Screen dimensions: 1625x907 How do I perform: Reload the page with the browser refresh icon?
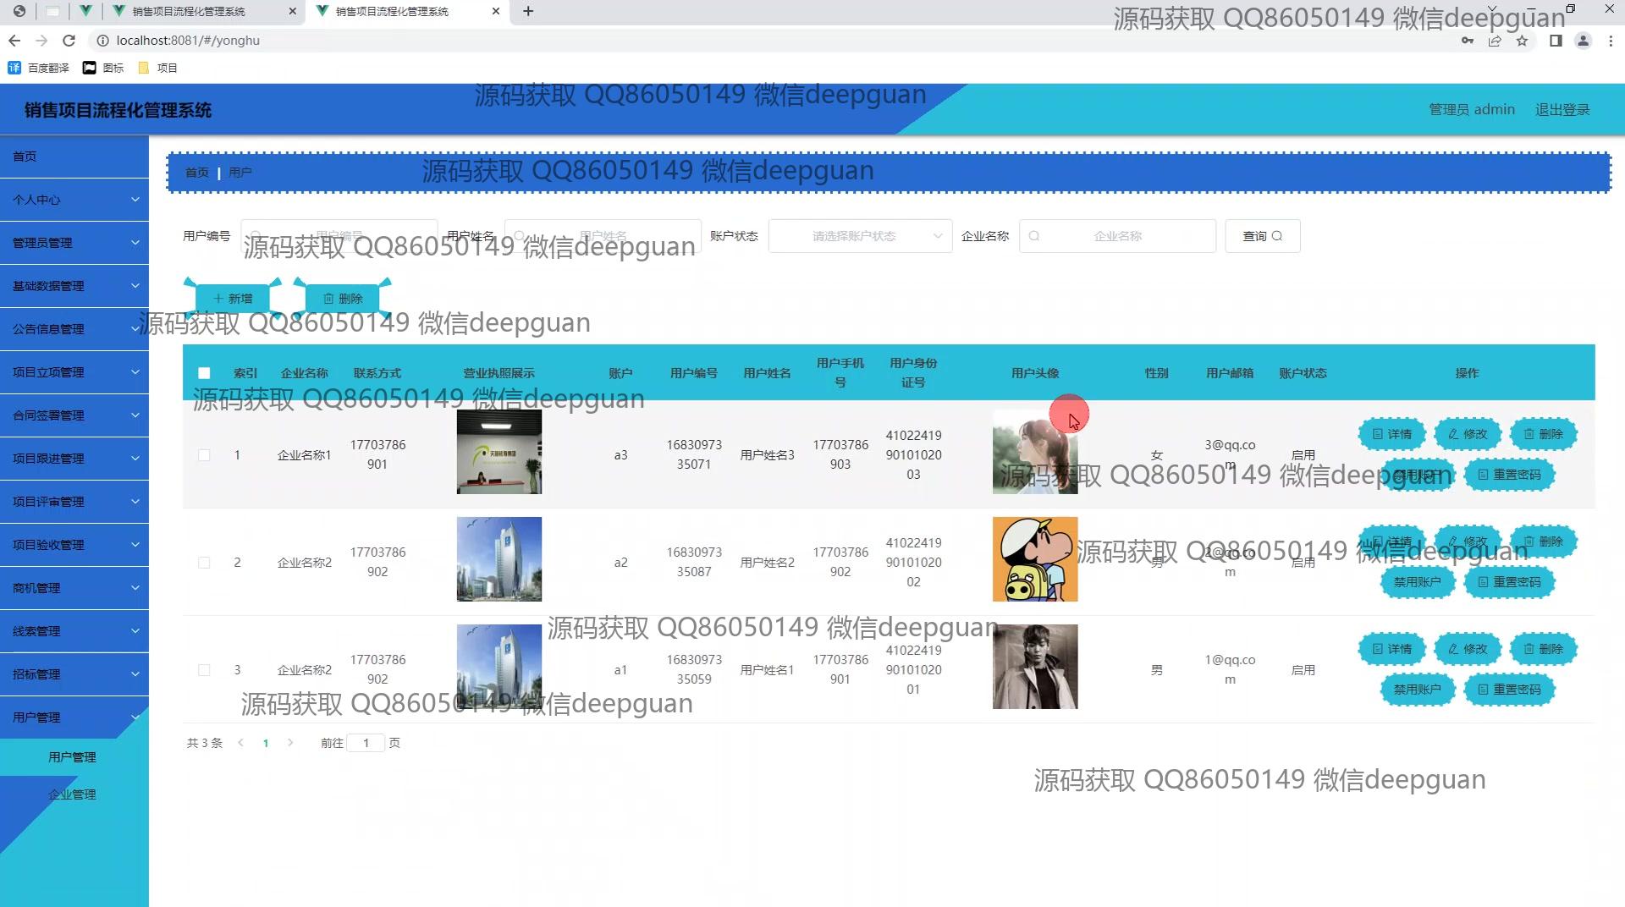click(x=69, y=41)
